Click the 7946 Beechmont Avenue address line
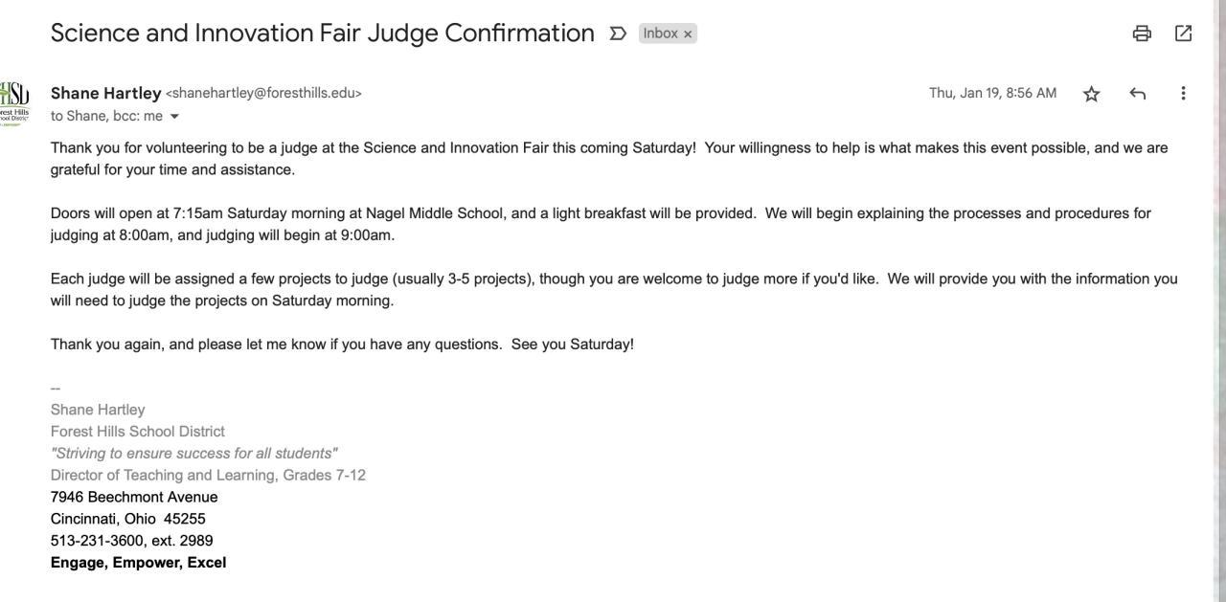1226x602 pixels. tap(134, 497)
